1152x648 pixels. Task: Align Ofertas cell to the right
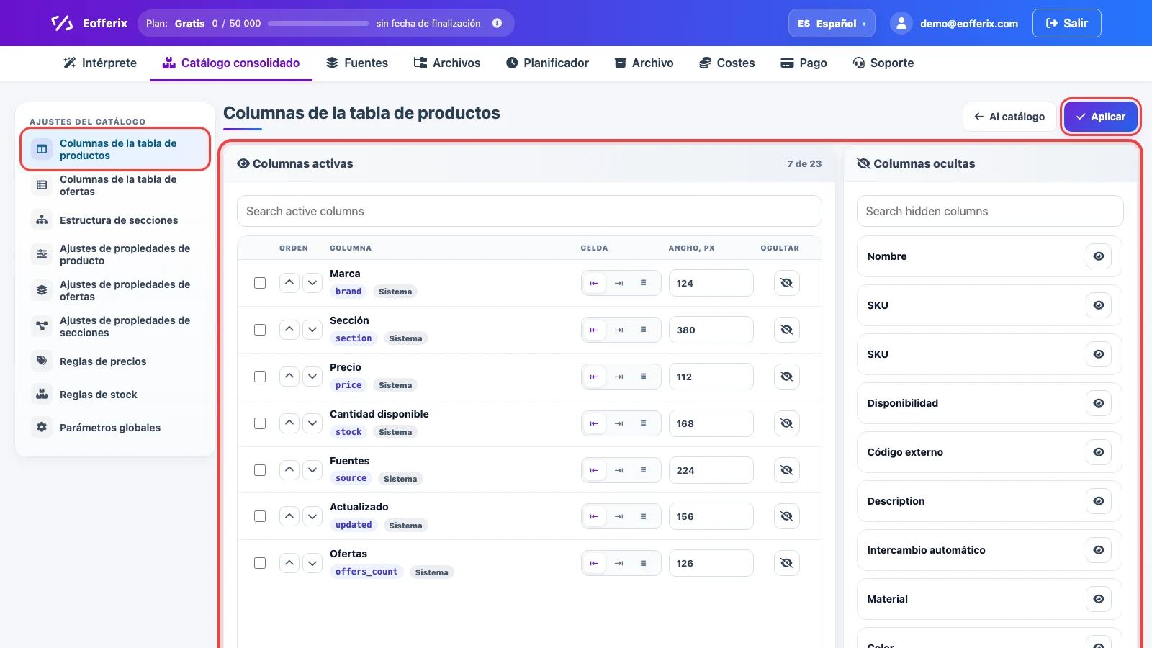pyautogui.click(x=618, y=563)
